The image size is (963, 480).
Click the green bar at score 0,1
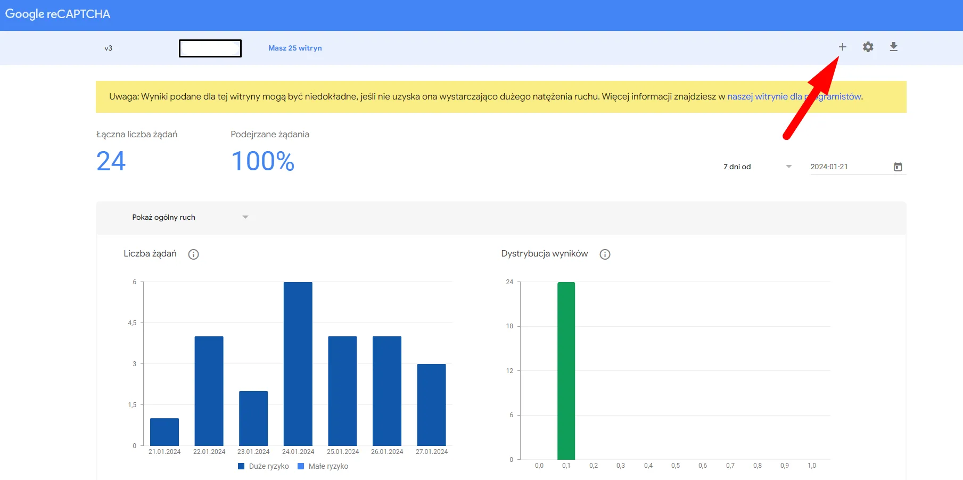[566, 370]
